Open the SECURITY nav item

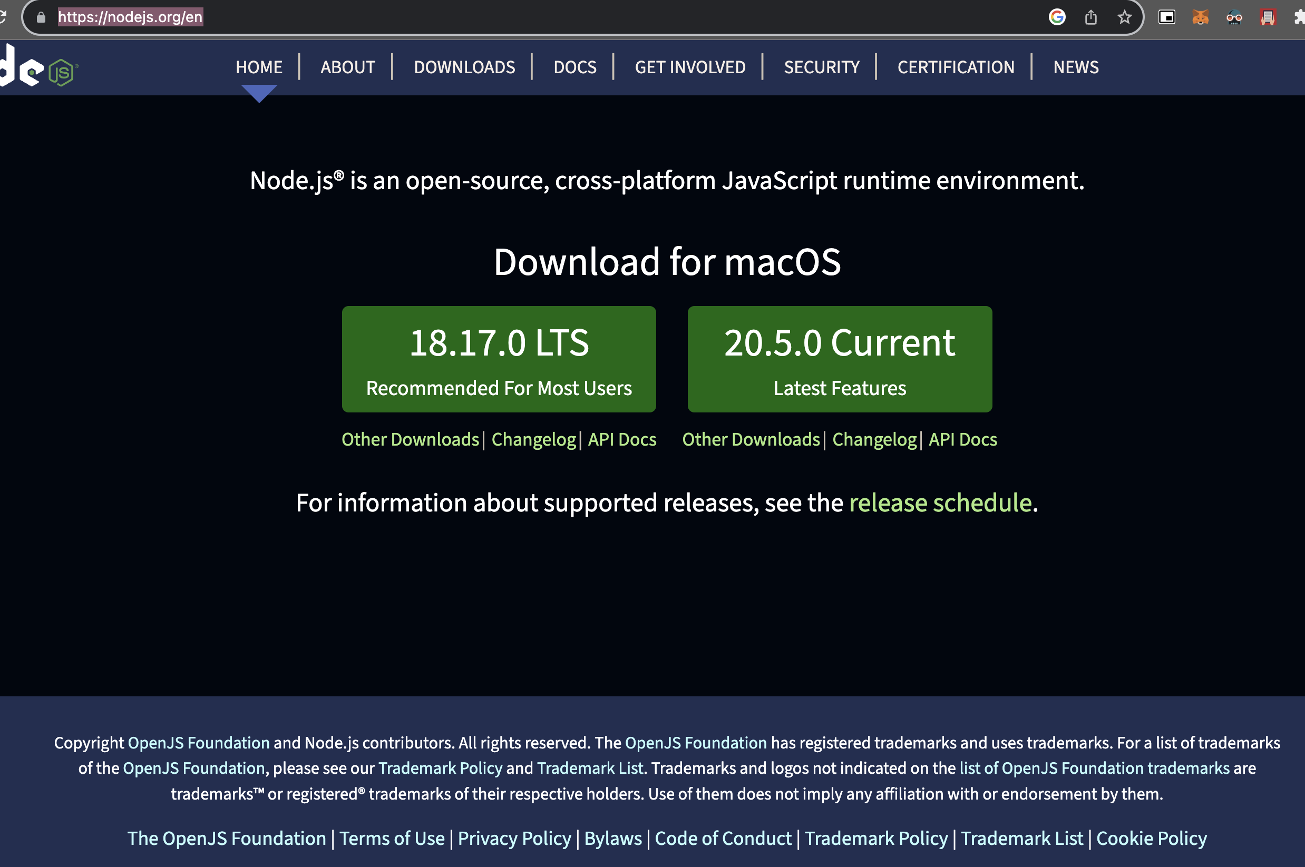[x=822, y=67]
